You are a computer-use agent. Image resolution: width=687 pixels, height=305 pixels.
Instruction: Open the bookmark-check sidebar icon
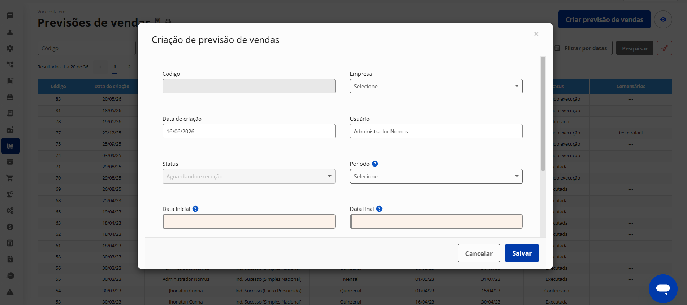point(10,81)
